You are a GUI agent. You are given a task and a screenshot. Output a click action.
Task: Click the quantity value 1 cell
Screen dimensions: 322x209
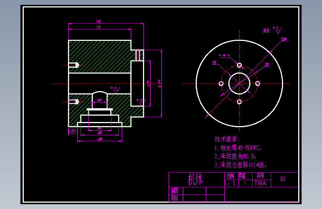(x=245, y=183)
